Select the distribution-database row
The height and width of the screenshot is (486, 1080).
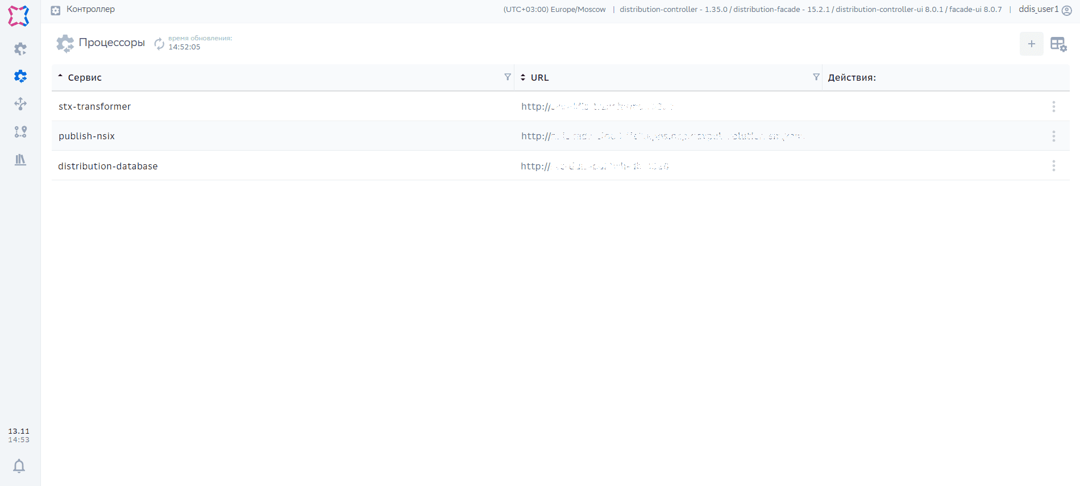pos(108,166)
